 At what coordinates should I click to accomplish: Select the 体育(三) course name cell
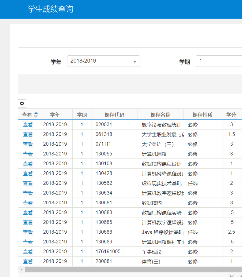(161, 261)
